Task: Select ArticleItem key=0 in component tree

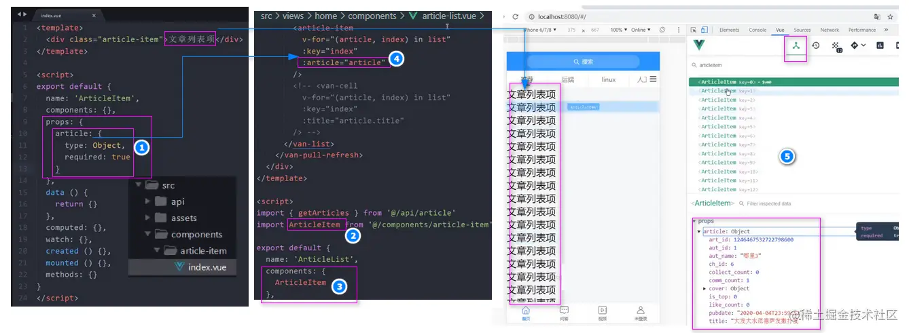Action: (x=795, y=81)
